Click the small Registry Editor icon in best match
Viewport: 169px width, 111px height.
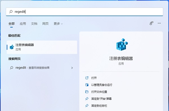tap(12, 47)
